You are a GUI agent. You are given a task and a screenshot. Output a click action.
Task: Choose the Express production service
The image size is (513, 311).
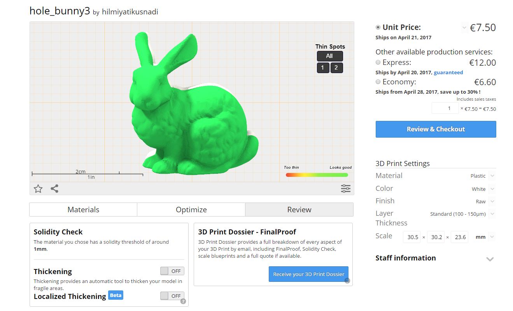pos(378,62)
